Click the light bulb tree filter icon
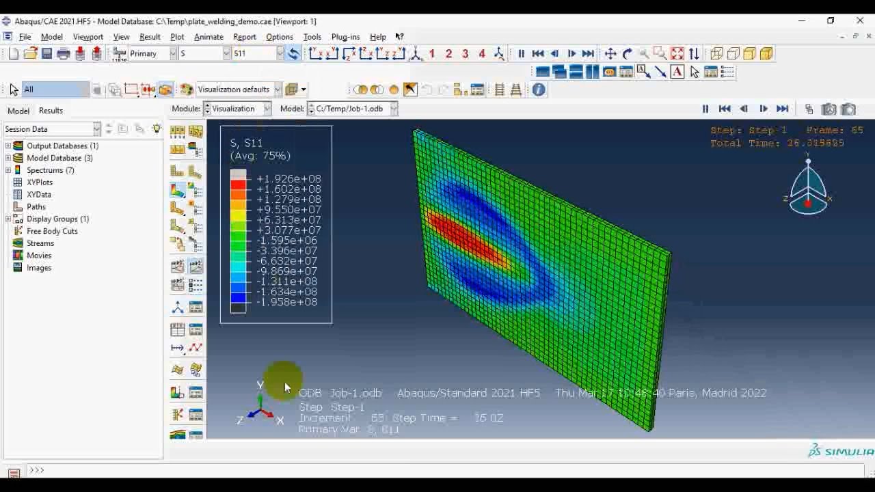Viewport: 875px width, 492px height. point(157,128)
